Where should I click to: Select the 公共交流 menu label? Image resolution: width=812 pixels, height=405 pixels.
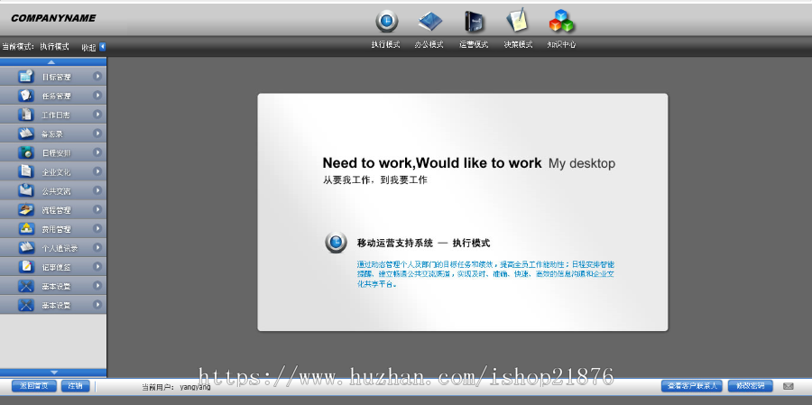tap(57, 191)
